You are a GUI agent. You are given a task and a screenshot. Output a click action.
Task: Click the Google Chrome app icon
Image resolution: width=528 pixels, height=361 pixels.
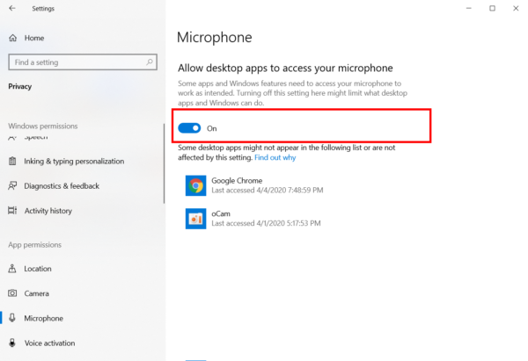tap(195, 184)
